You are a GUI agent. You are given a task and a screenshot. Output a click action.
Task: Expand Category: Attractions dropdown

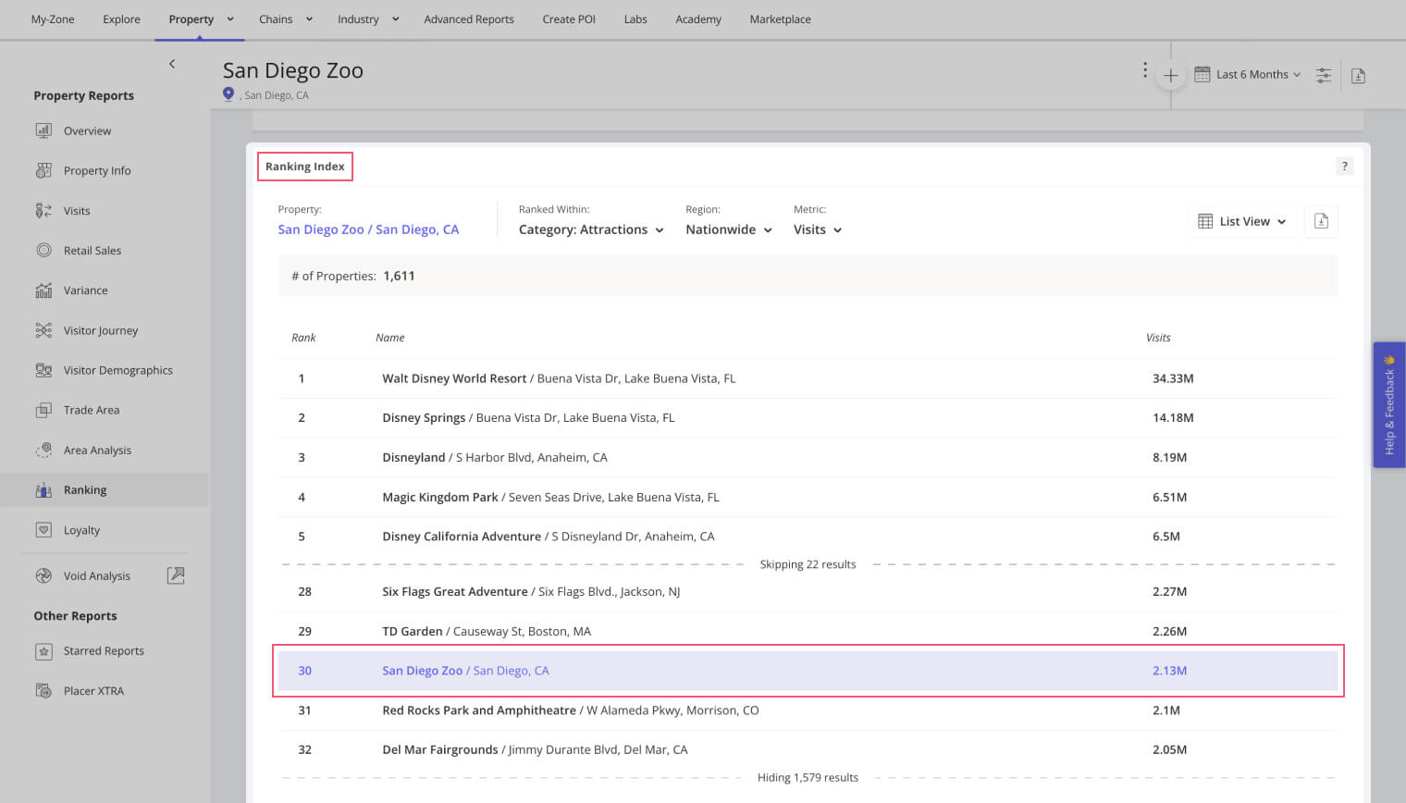pos(591,229)
